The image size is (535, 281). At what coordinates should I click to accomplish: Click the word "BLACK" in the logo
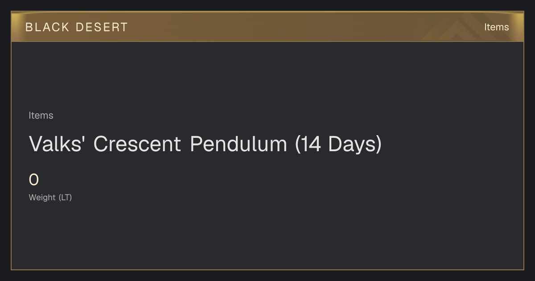(47, 27)
